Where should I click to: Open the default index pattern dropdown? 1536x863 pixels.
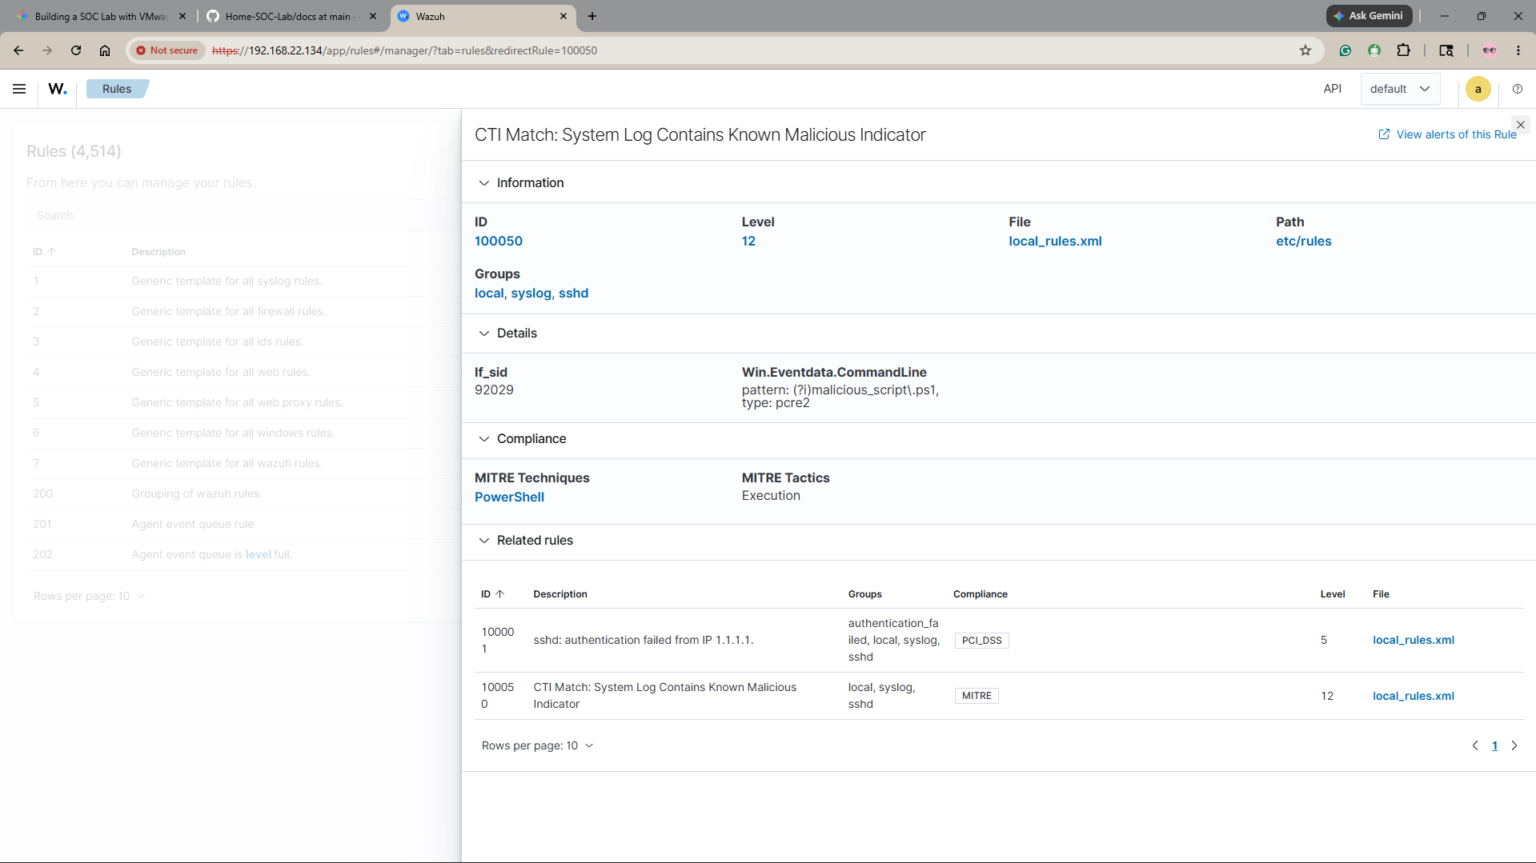1400,89
